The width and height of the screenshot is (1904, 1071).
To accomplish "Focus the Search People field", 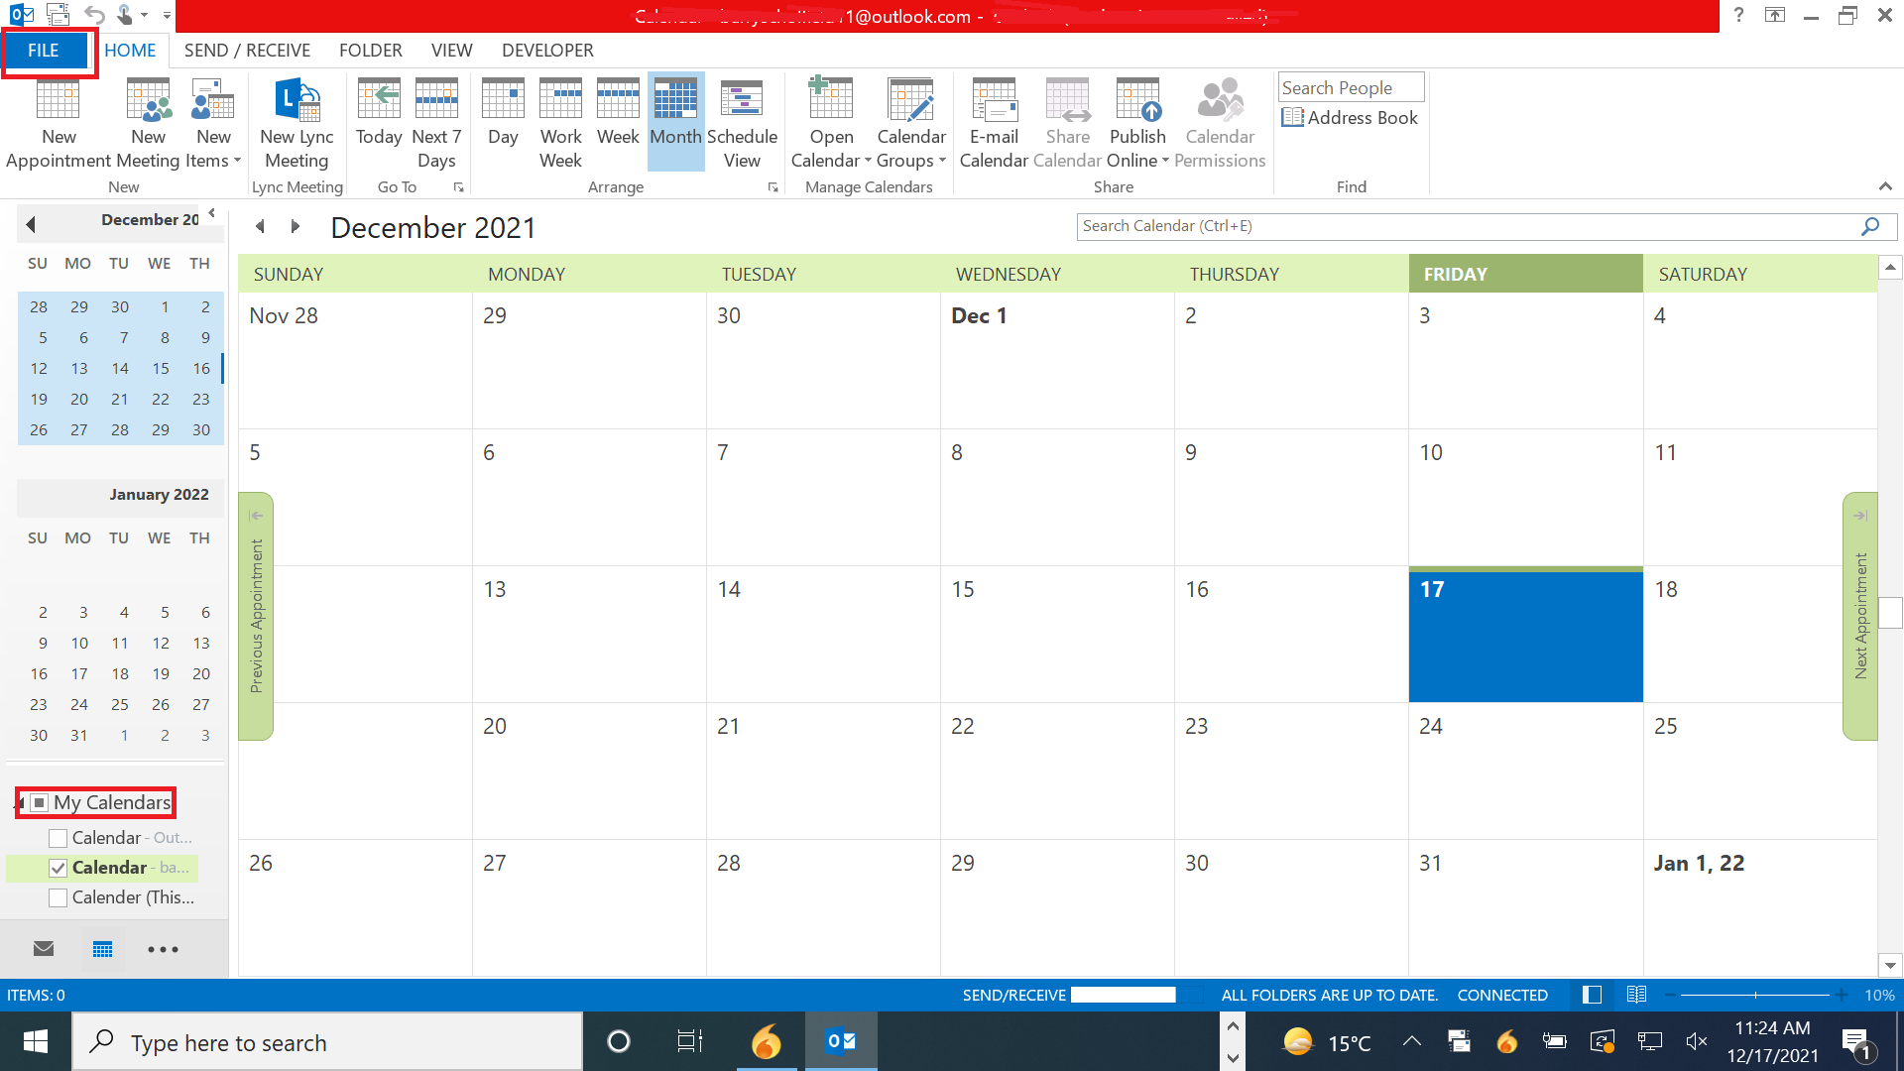I will coord(1351,87).
